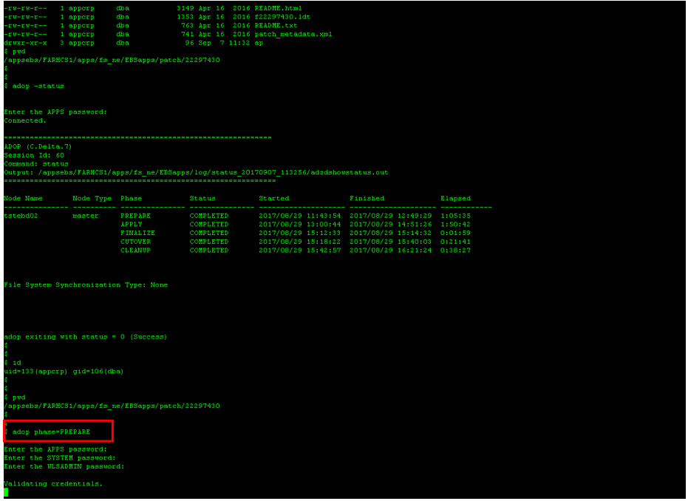Click start time 2017/08/29 15:18:22
The width and height of the screenshot is (688, 501).
(x=300, y=242)
